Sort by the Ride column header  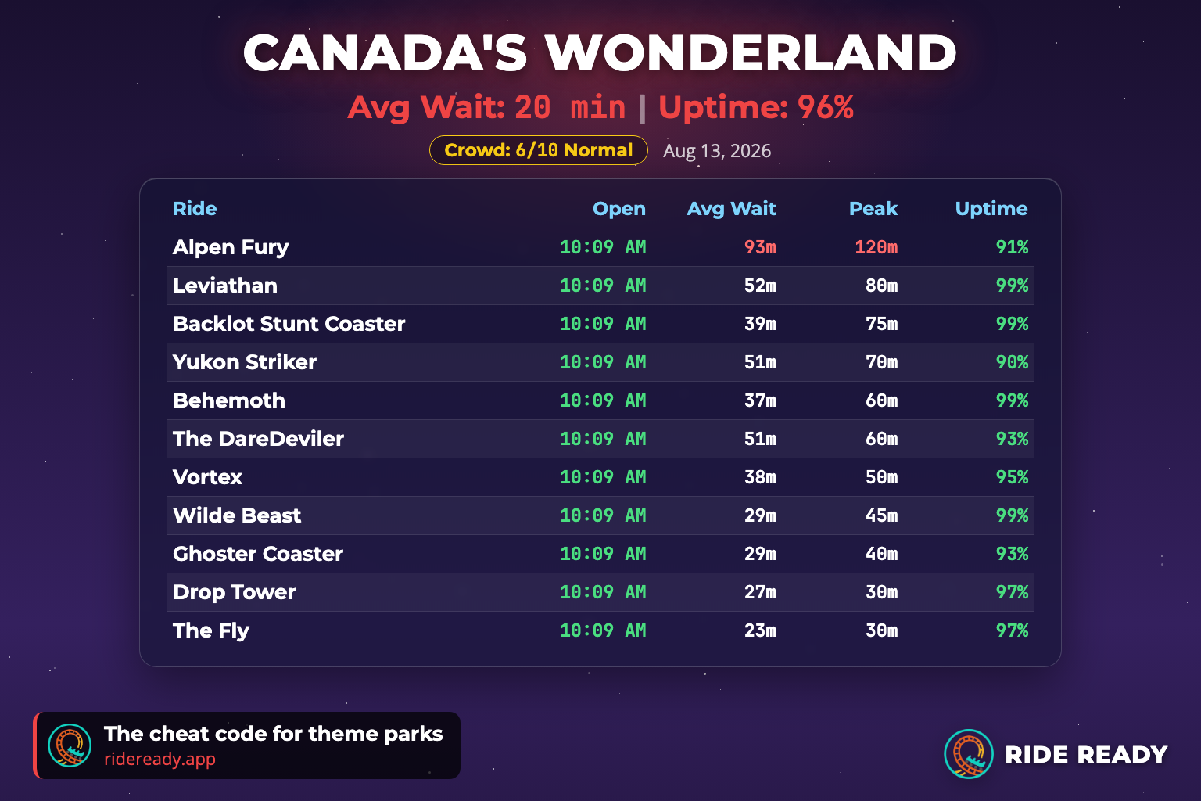[195, 209]
